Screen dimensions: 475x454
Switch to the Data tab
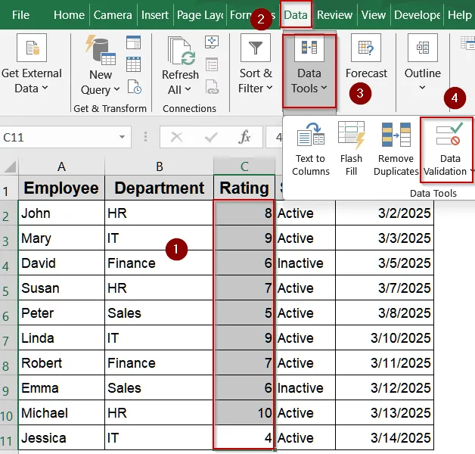point(296,14)
